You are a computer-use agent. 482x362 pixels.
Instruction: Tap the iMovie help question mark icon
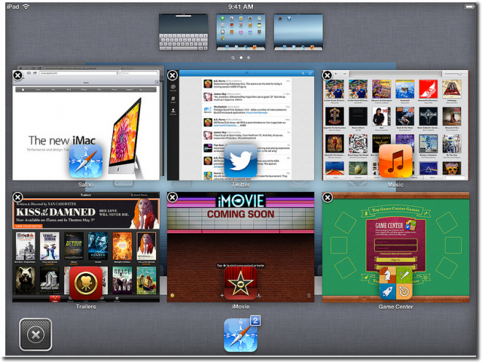pyautogui.click(x=172, y=296)
